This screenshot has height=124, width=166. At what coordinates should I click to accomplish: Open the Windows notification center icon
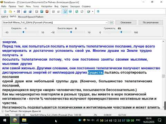159,120
